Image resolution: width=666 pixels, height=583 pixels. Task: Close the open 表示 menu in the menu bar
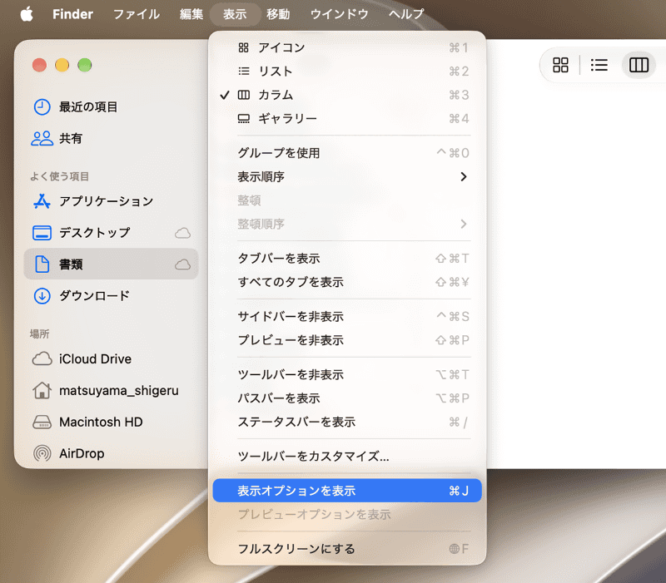tap(235, 14)
